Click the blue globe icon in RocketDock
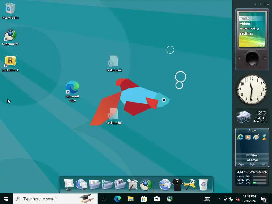 point(165,185)
